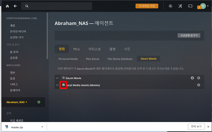This screenshot has width=212, height=132.
Task: Close the downloads bar
Action: coord(208,127)
